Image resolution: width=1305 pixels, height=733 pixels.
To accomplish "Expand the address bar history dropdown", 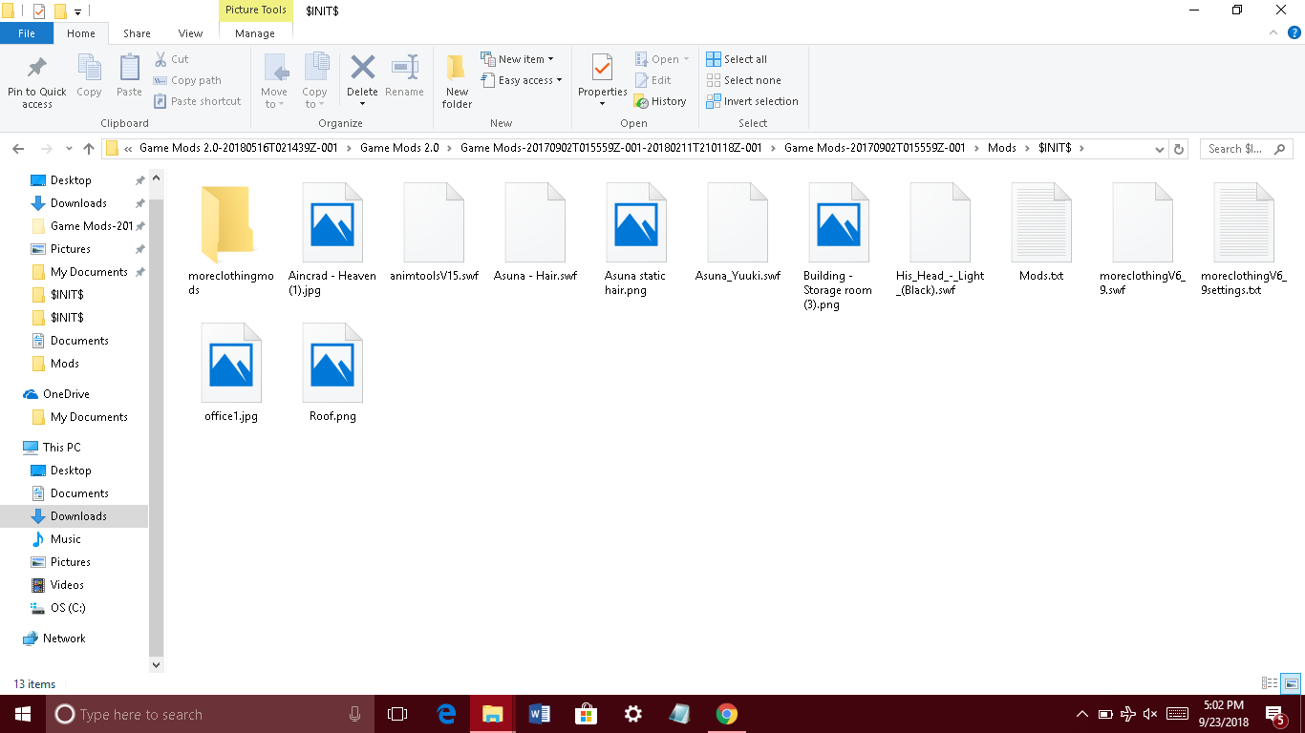I will coord(1160,149).
